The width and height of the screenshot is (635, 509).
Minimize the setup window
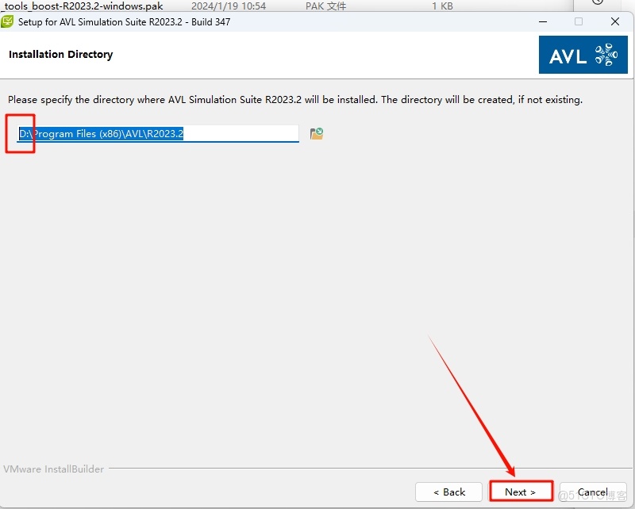click(x=543, y=21)
